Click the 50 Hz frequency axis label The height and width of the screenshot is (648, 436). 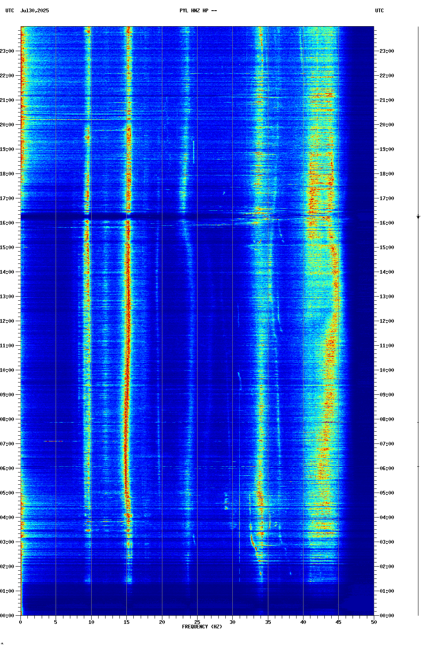tap(374, 622)
